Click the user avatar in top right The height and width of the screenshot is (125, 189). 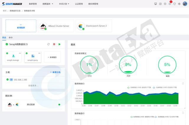point(184,4)
